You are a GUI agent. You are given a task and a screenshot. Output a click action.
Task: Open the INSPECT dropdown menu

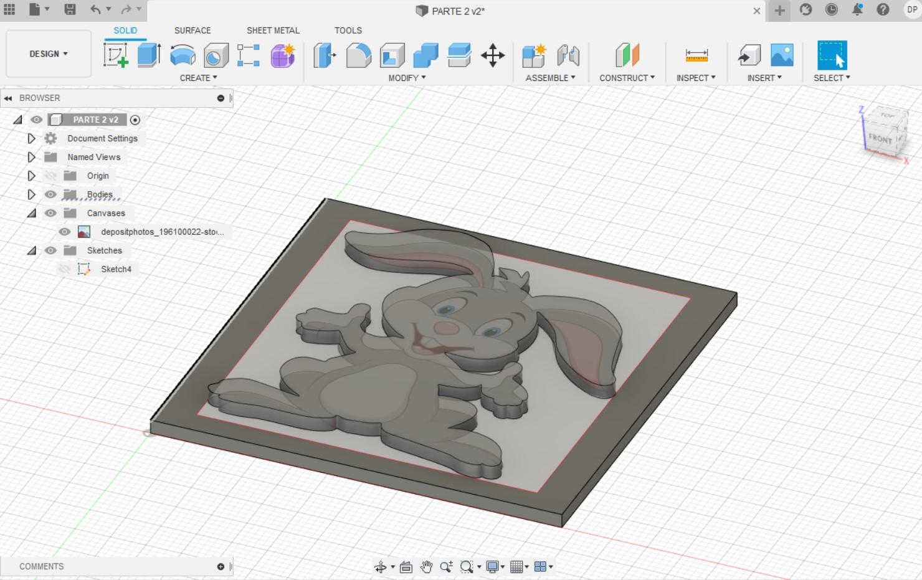[x=696, y=78]
